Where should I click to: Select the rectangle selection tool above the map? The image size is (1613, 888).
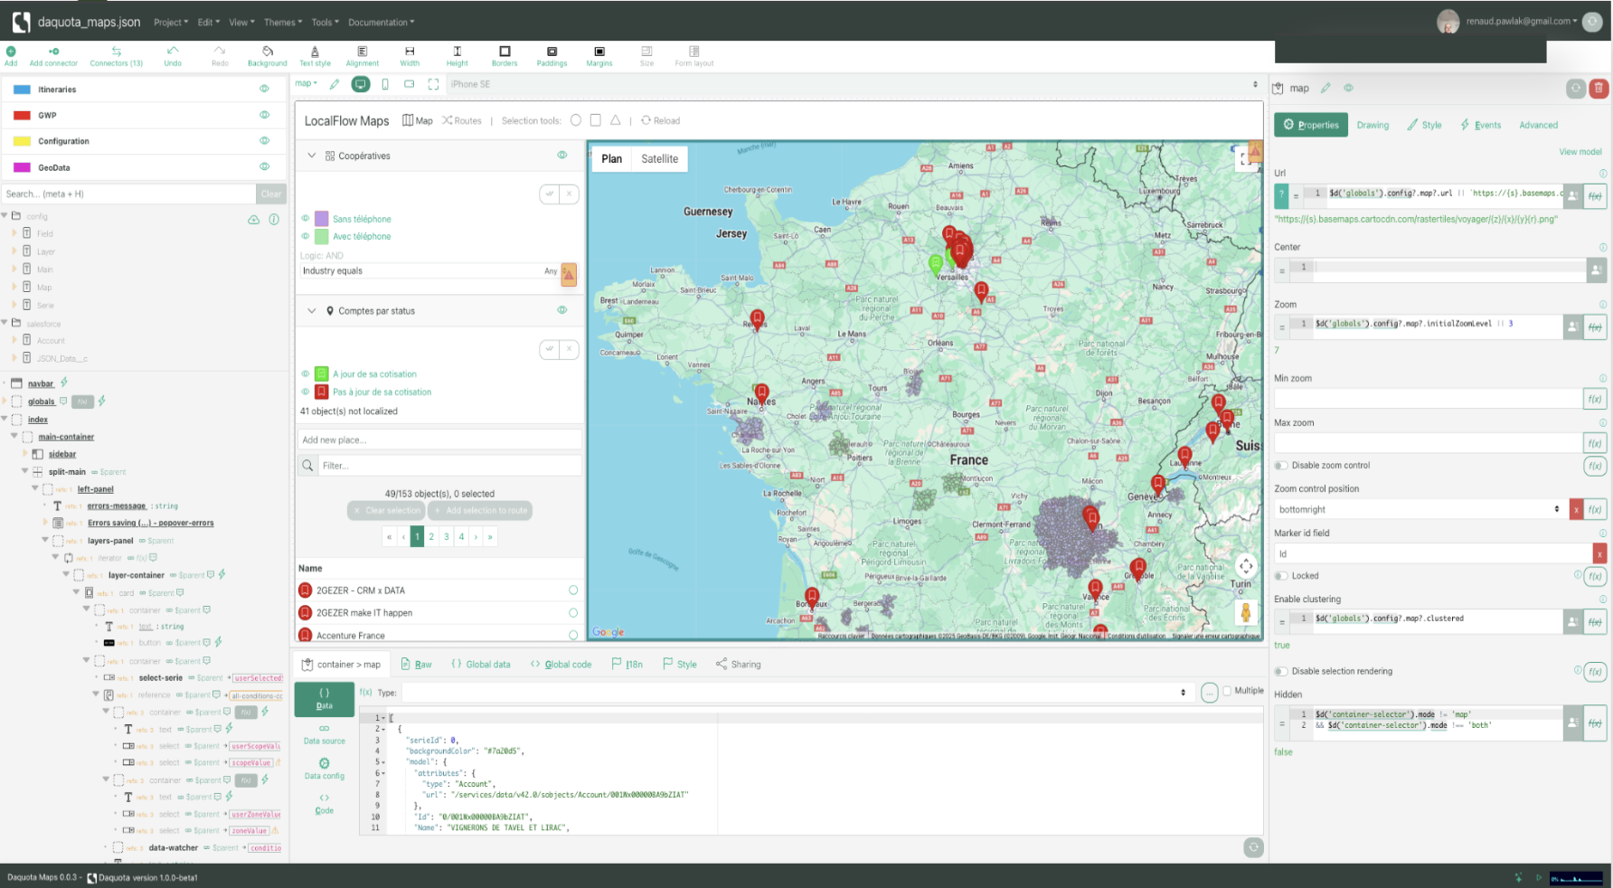point(595,119)
